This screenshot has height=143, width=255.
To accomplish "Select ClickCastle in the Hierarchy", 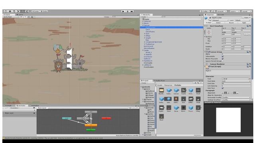I will click(148, 63).
